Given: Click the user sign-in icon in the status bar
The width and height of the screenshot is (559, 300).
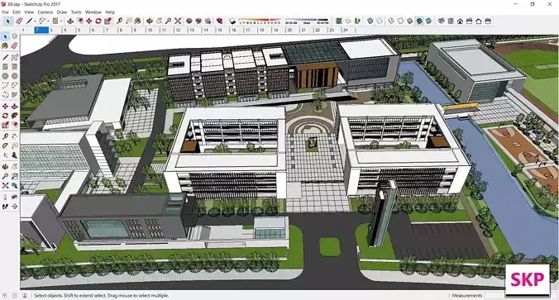Looking at the screenshot, I should 25,295.
